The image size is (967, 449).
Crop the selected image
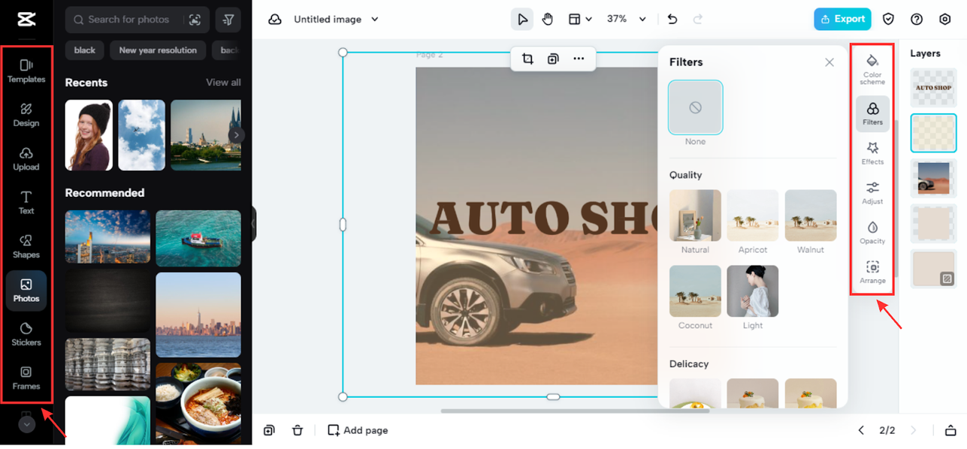[x=528, y=59]
